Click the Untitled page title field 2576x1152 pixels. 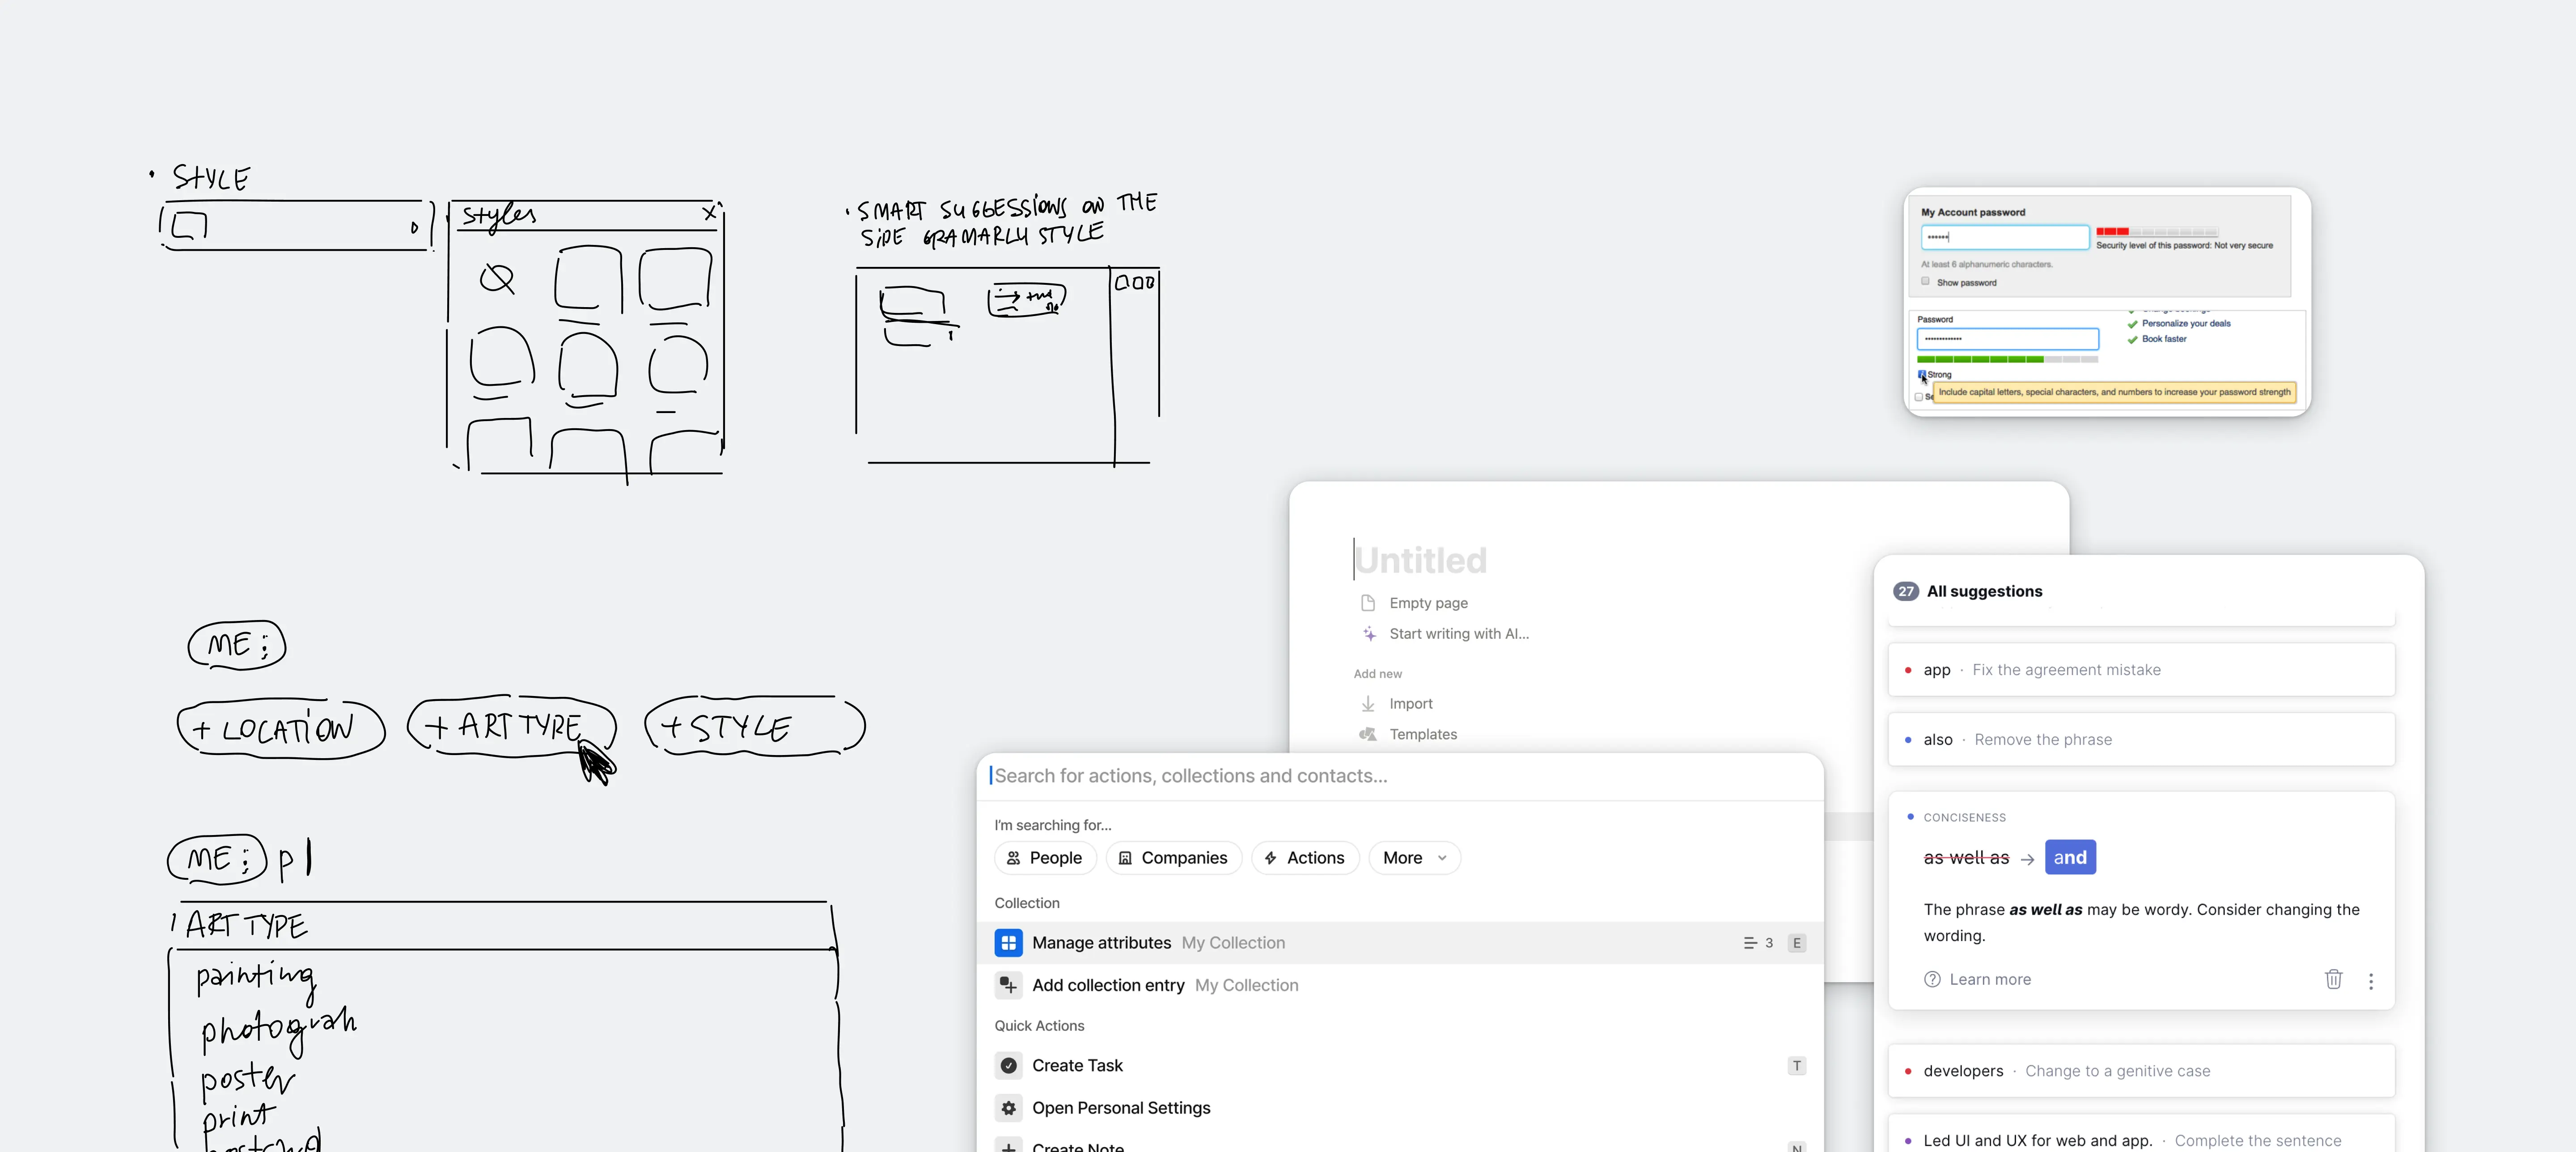[1420, 560]
